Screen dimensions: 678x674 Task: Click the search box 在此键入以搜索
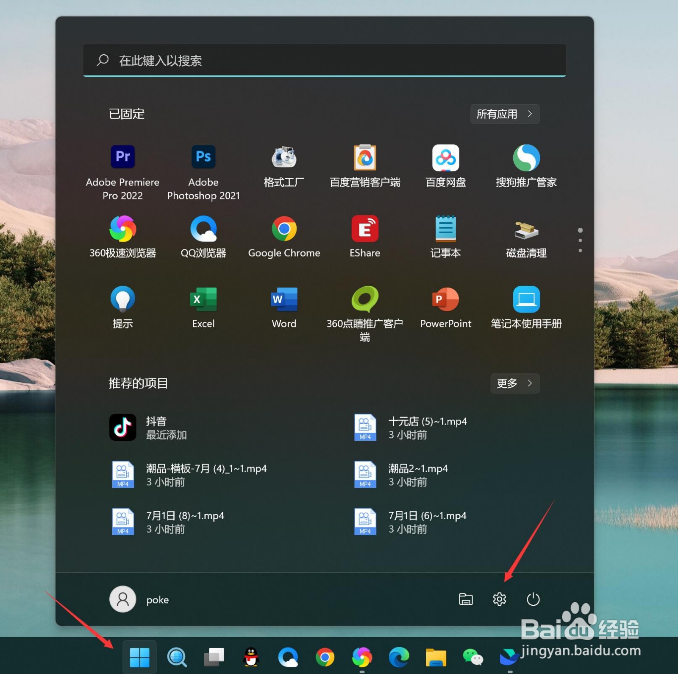325,61
